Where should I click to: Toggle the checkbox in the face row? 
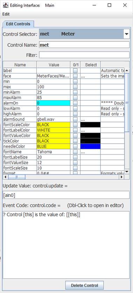coord(75,76)
